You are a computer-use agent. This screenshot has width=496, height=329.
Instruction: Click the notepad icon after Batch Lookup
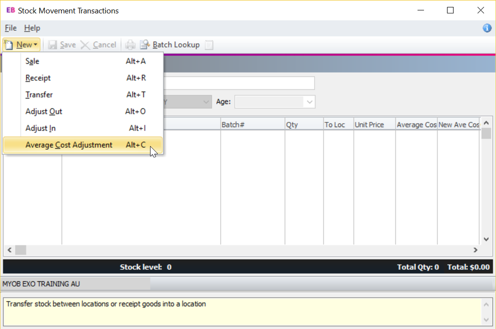pos(209,45)
